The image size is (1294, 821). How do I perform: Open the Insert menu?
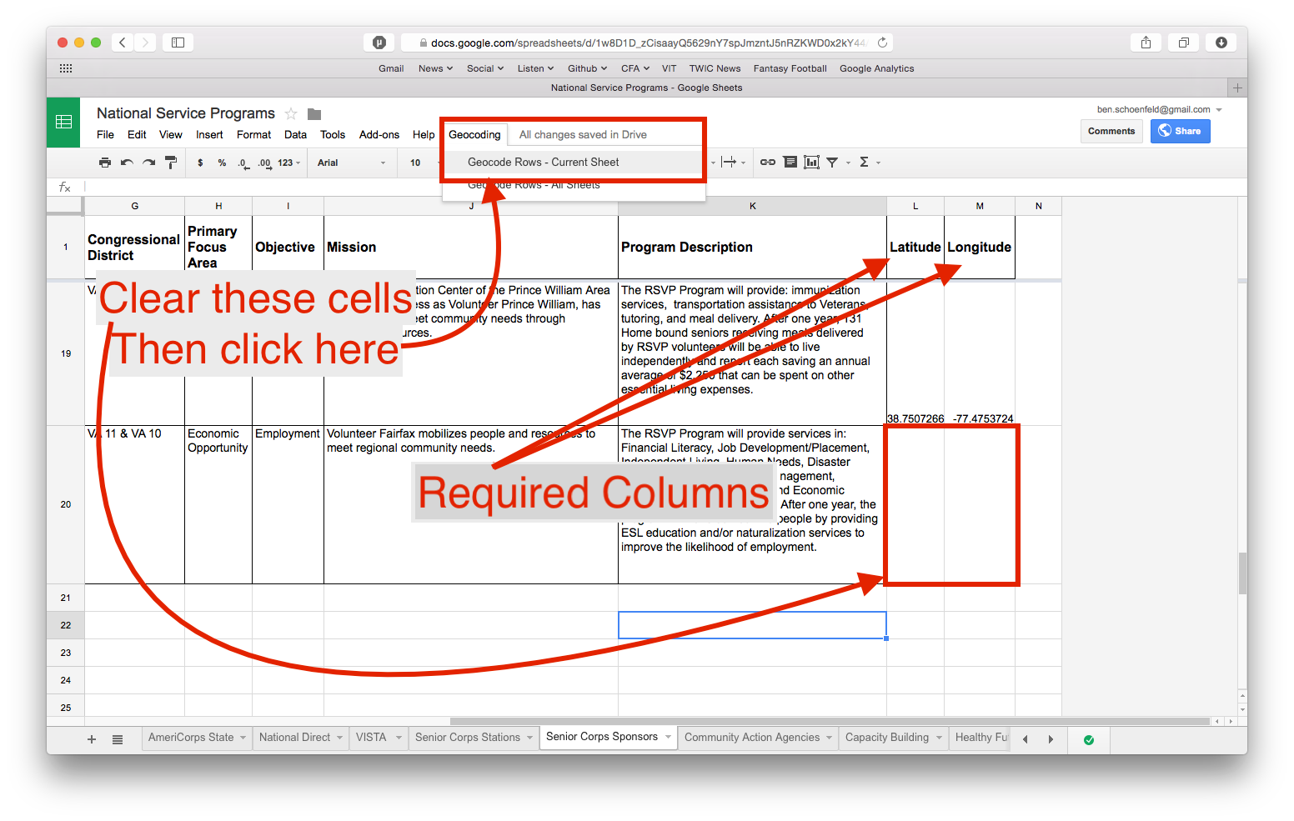click(209, 134)
